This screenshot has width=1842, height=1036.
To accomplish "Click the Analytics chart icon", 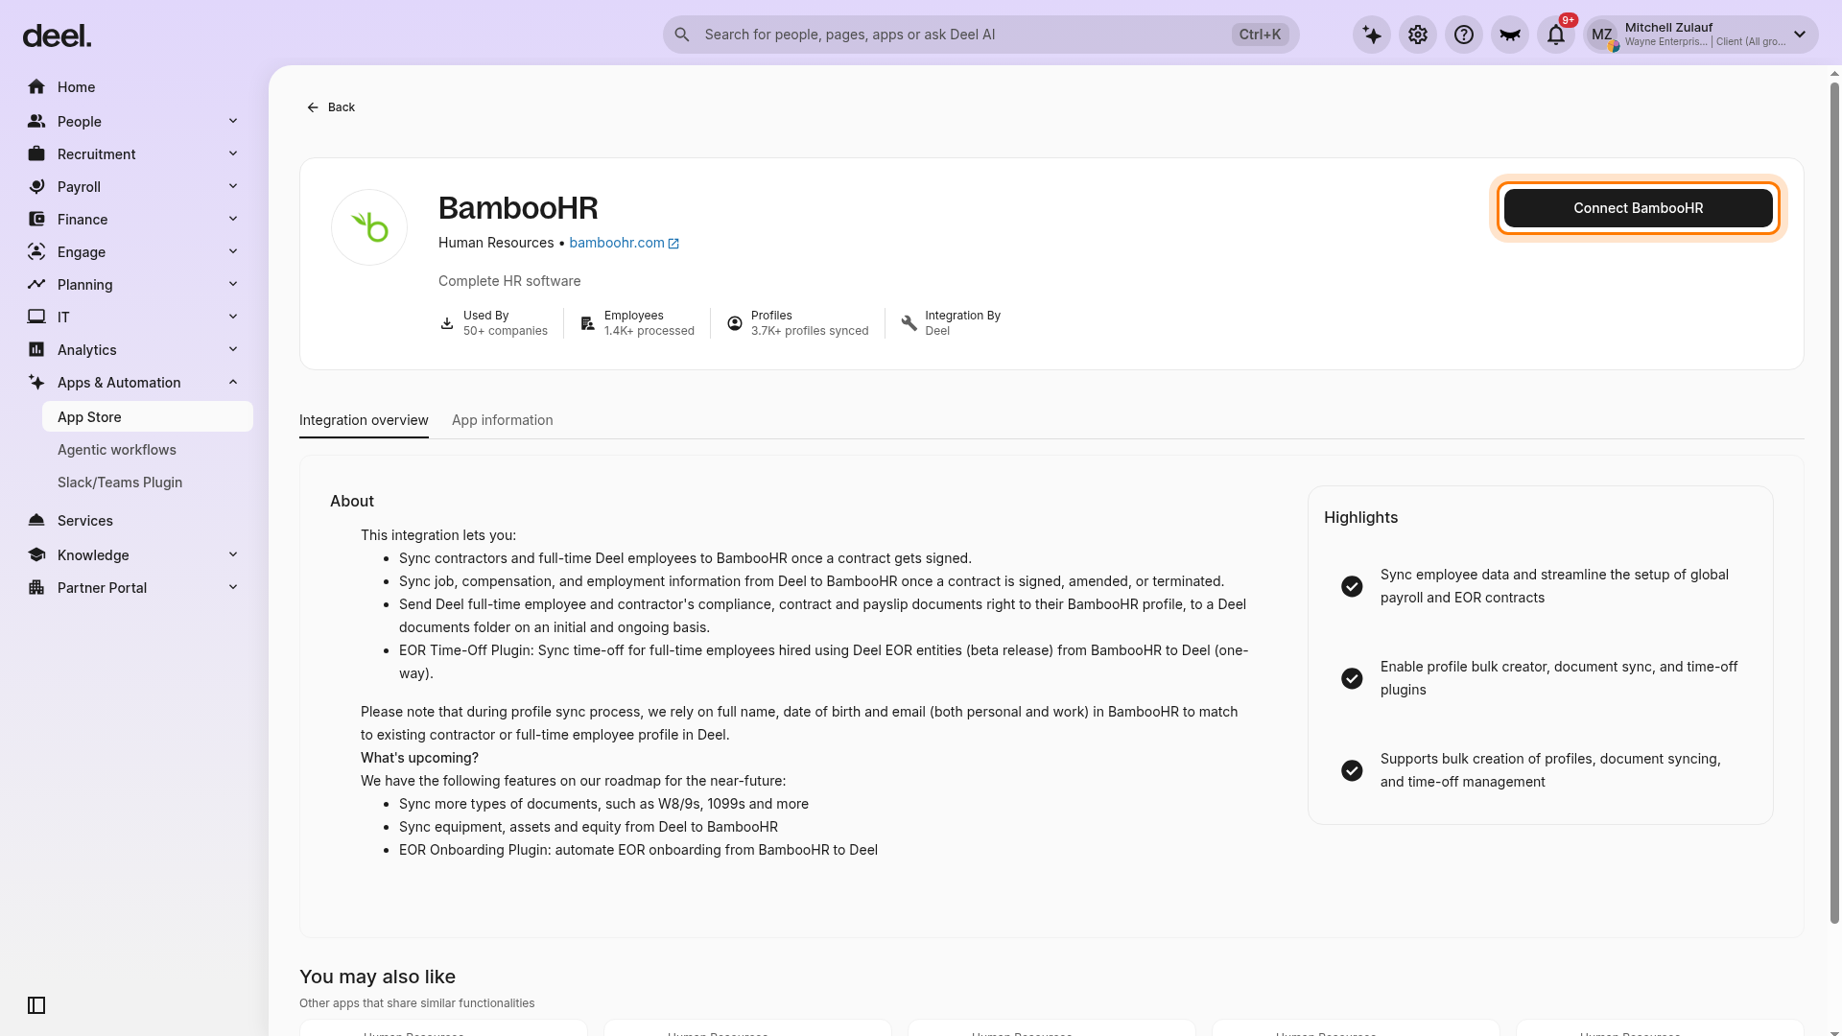I will pos(36,350).
